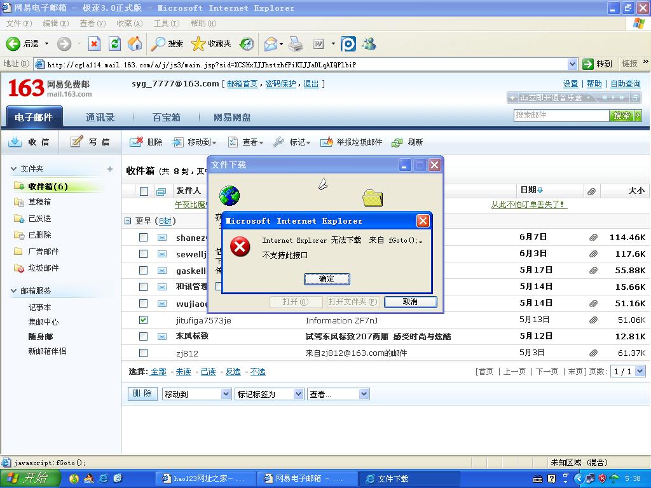Click the Refresh mailbox icon
Screen dimensions: 651x488
pyautogui.click(x=397, y=142)
